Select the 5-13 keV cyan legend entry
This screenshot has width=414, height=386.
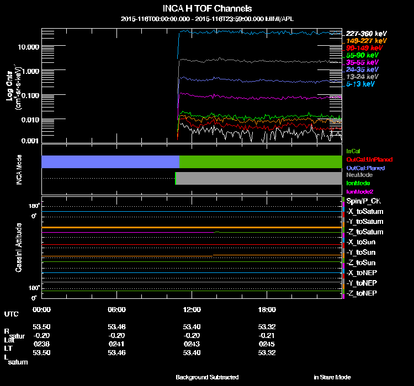click(x=360, y=84)
